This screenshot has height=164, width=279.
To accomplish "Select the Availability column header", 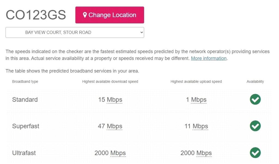I will pos(255,81).
